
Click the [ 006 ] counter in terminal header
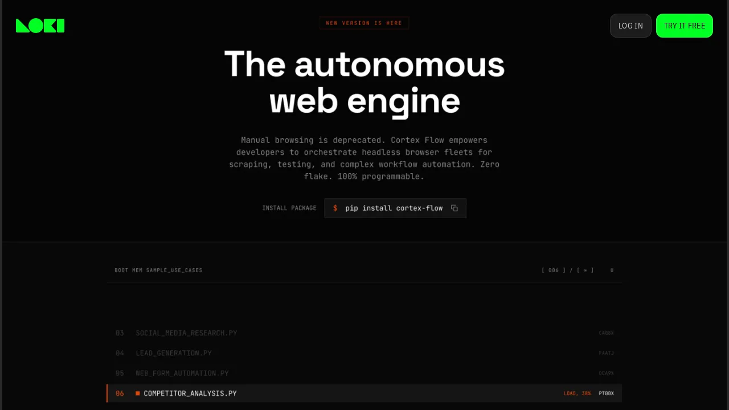point(554,270)
